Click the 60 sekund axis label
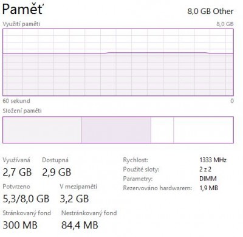 pos(16,101)
